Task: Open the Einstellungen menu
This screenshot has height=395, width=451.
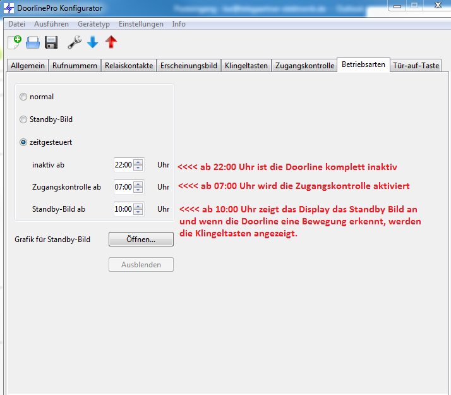Action: click(141, 24)
